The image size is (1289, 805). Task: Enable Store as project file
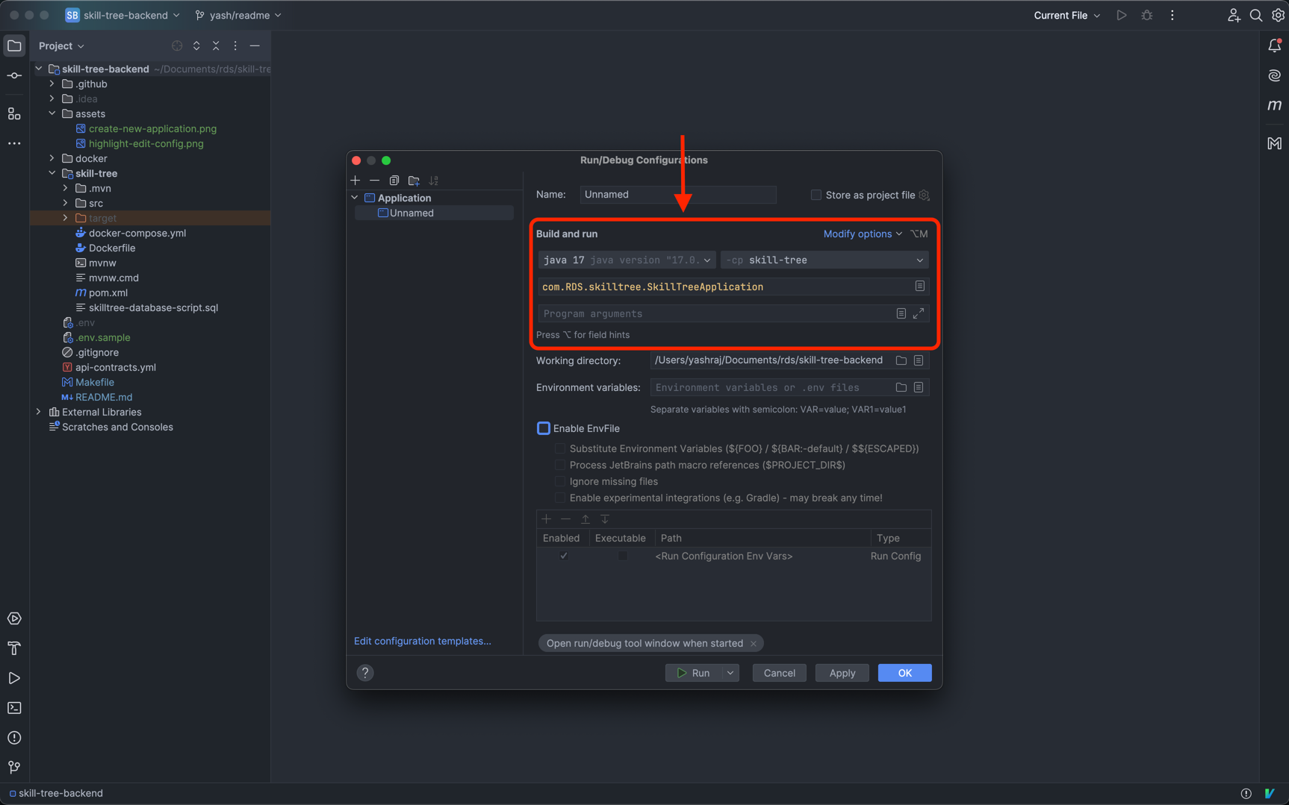click(x=816, y=195)
